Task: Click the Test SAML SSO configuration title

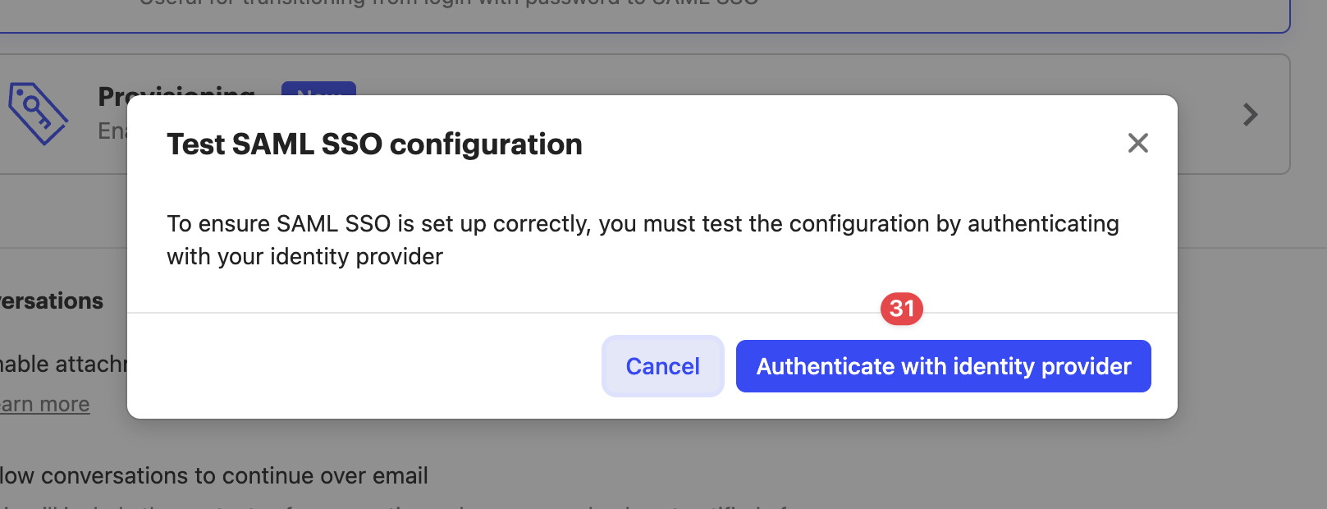Action: [x=374, y=144]
